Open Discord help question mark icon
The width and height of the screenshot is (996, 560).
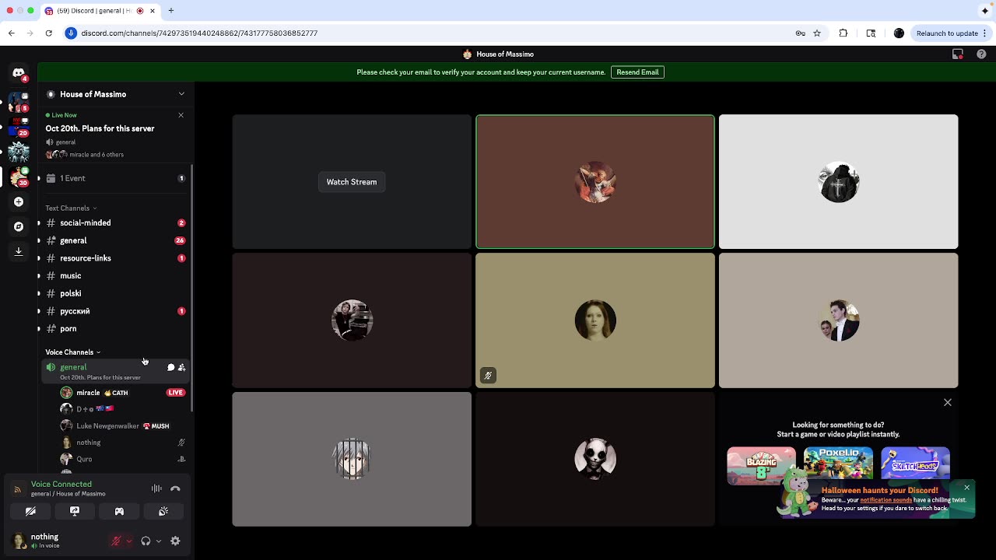pos(981,54)
